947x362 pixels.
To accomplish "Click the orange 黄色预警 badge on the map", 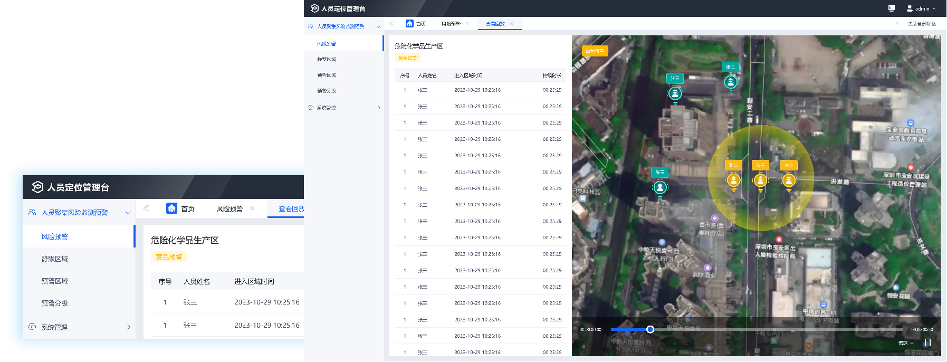I will coord(595,51).
